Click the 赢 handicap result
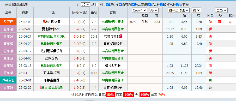 [x=219, y=22]
